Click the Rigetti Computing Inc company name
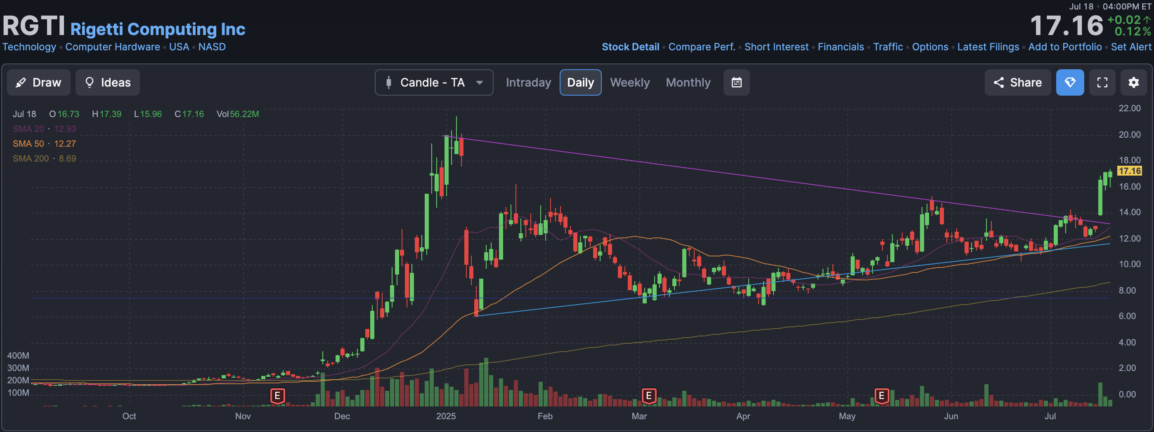Screen dimensions: 1154x432 click(158, 29)
